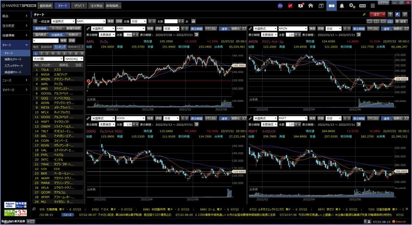This screenshot has width=412, height=225.
Task: Select two-row chart layout
Action: tap(383, 21)
